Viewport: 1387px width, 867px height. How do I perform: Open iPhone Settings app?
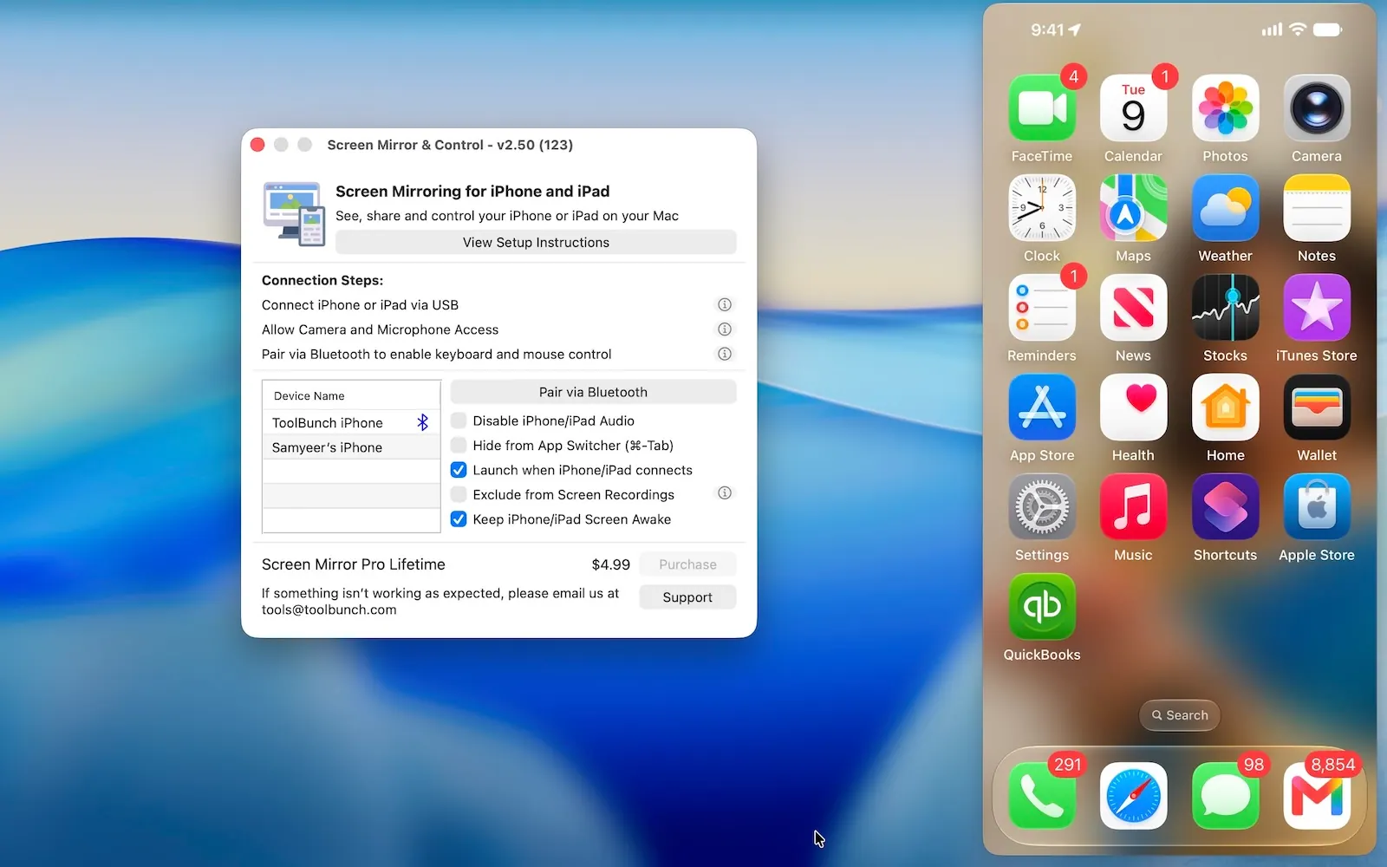(1042, 507)
